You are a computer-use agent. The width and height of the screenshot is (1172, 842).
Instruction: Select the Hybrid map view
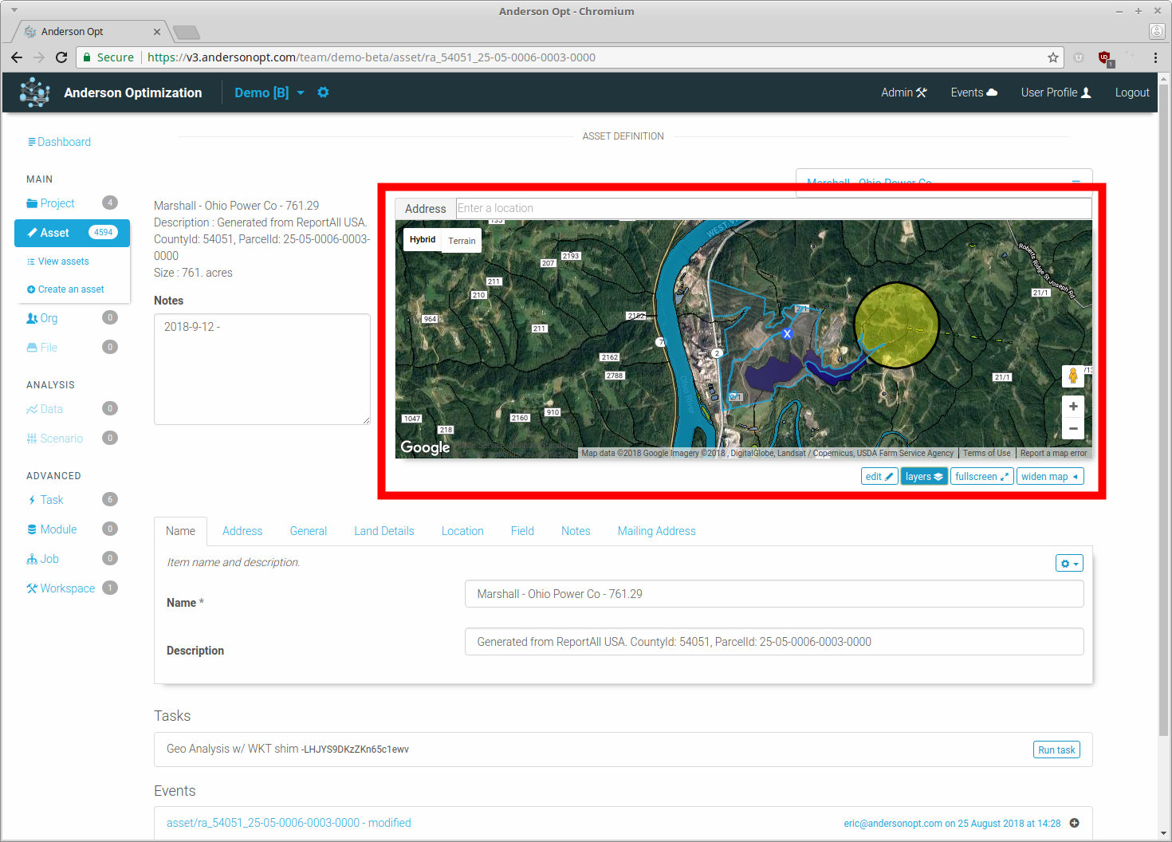click(423, 240)
